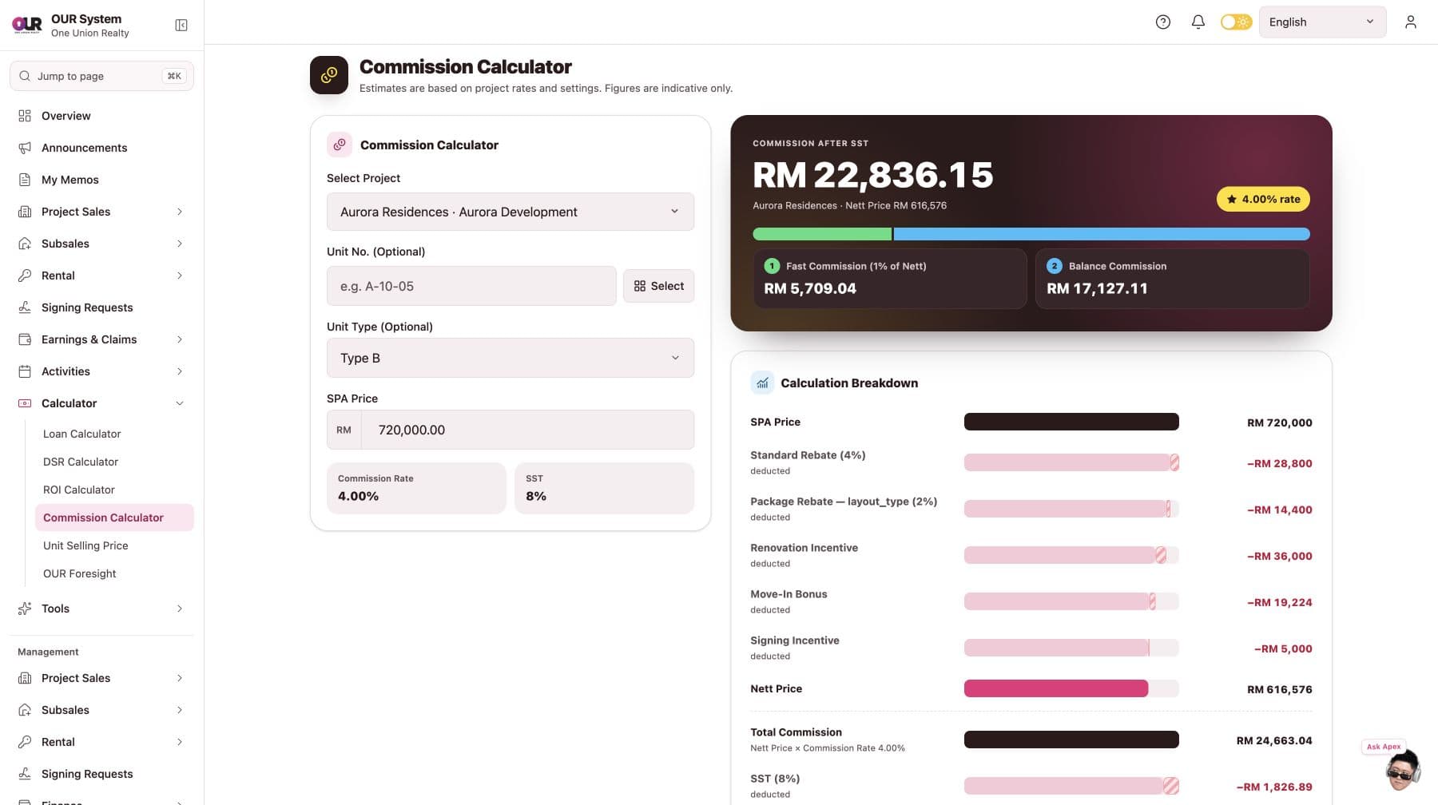This screenshot has width=1438, height=805.
Task: Open the English language dropdown
Action: pyautogui.click(x=1322, y=22)
